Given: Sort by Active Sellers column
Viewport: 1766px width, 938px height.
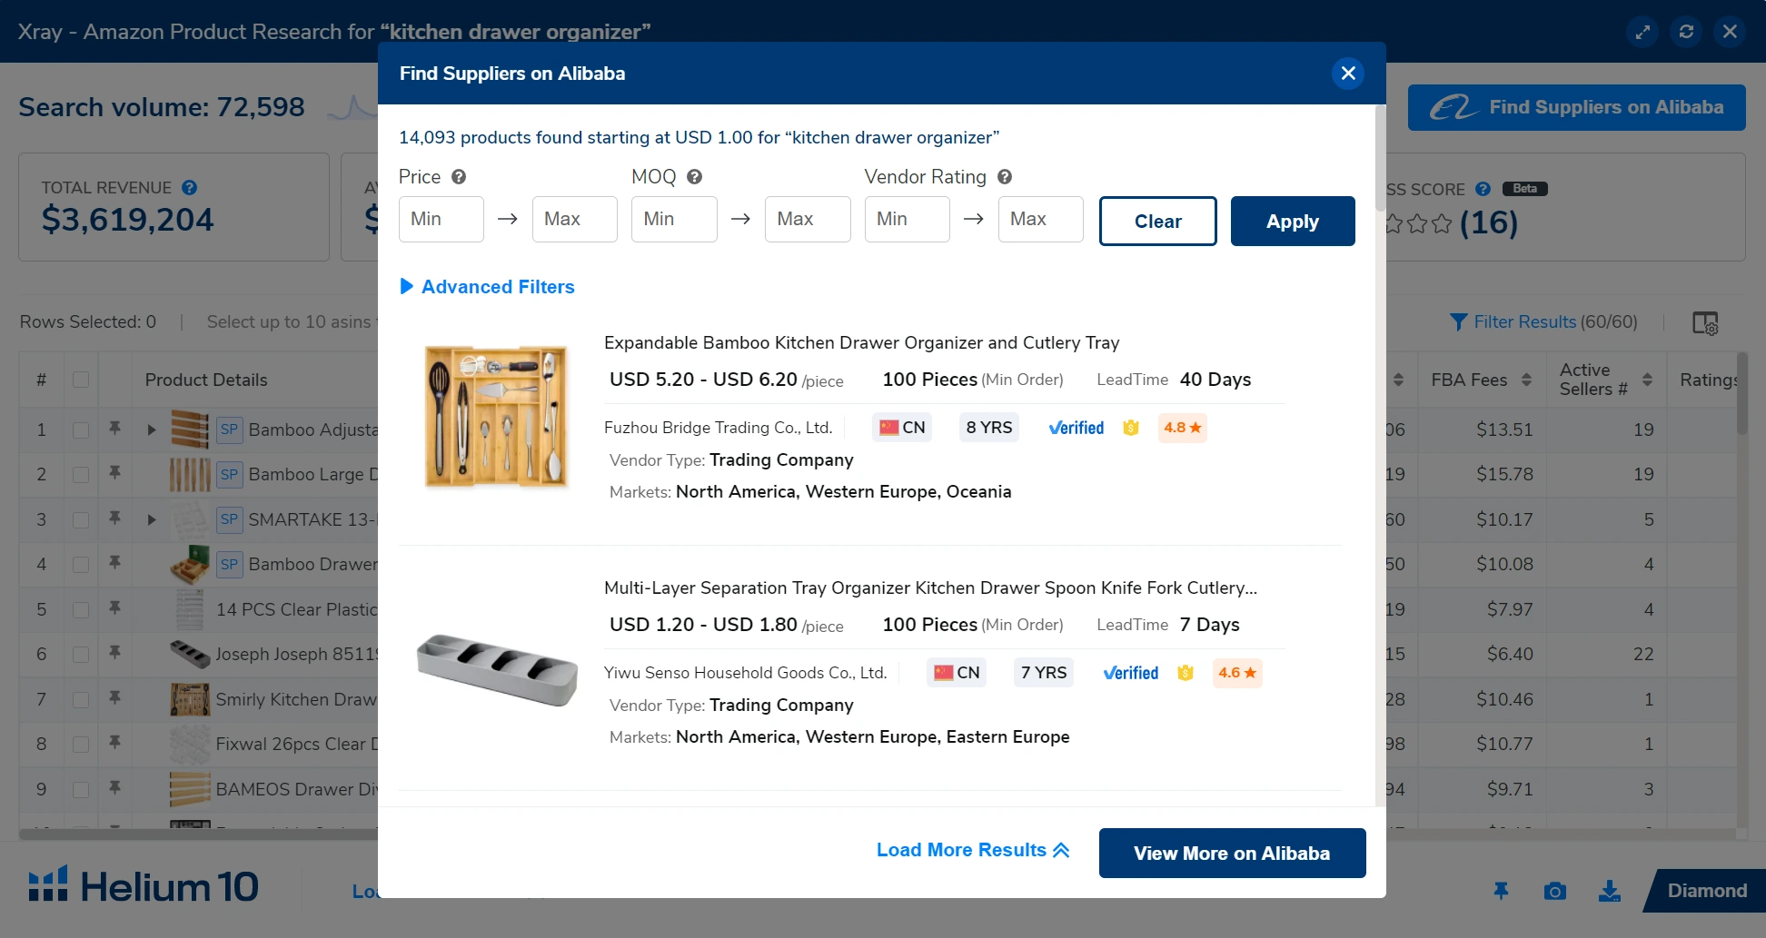Looking at the screenshot, I should point(1647,380).
